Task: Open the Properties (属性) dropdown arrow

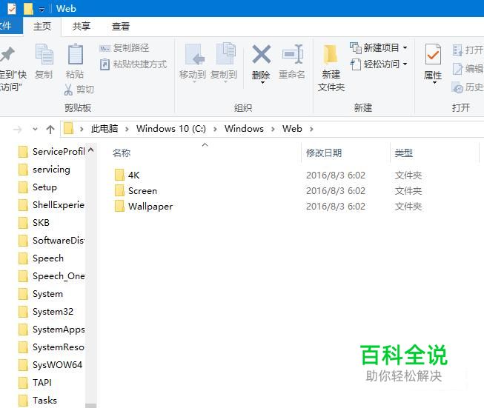Action: coord(434,83)
